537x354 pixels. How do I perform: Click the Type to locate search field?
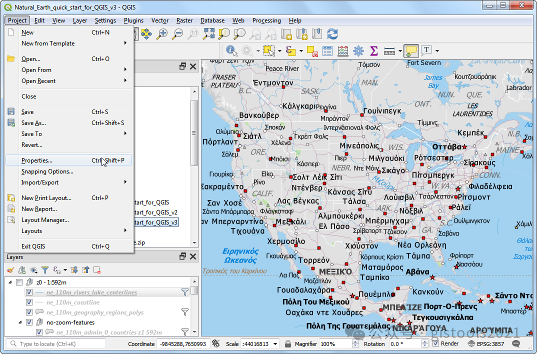tap(56, 343)
